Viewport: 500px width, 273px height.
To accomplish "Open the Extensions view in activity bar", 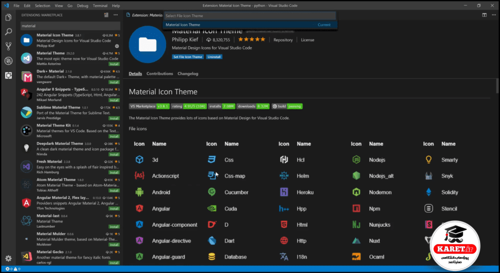I will pos(8,76).
